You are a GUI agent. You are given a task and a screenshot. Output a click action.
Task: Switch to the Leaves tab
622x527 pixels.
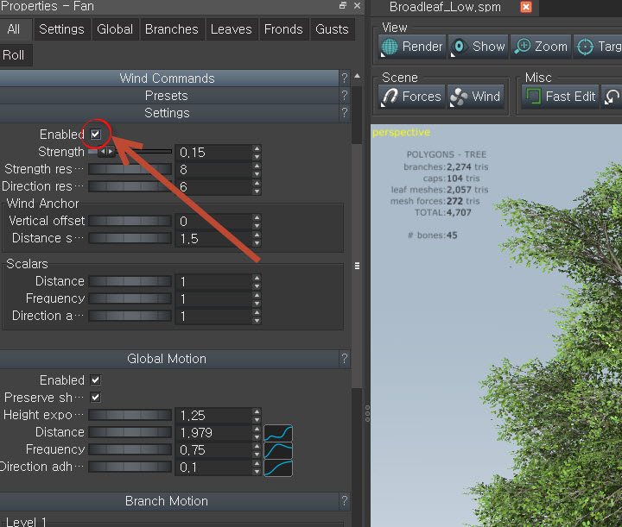(x=232, y=29)
